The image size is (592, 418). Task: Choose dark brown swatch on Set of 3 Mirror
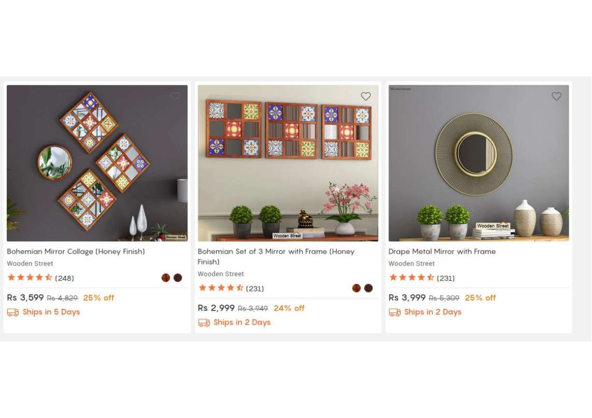368,288
